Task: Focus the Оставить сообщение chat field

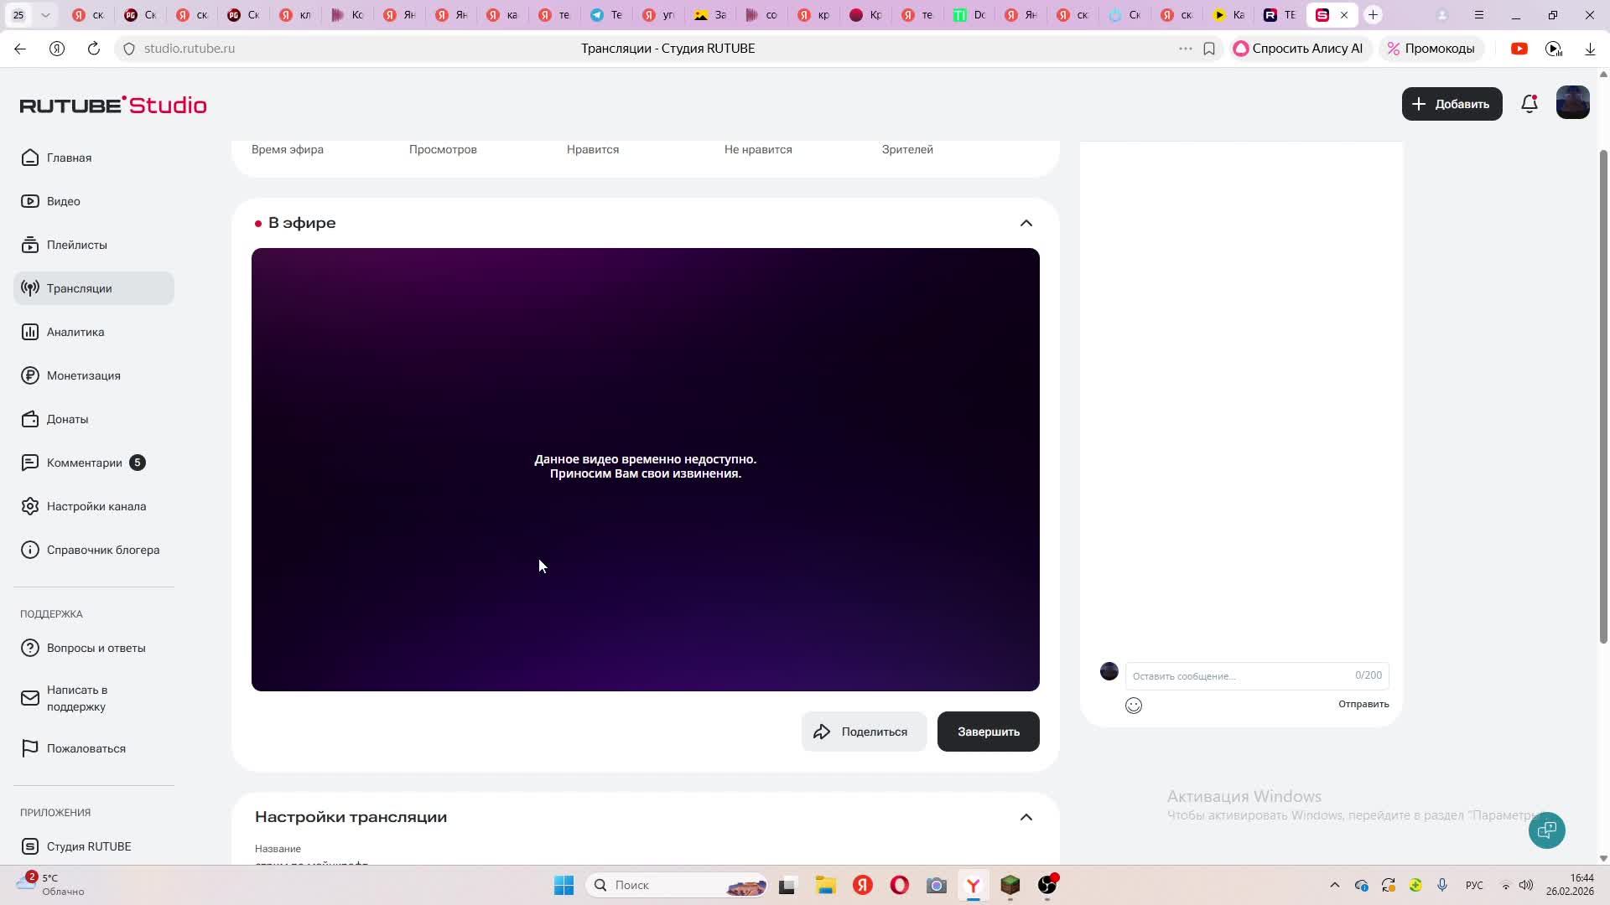Action: (1256, 675)
